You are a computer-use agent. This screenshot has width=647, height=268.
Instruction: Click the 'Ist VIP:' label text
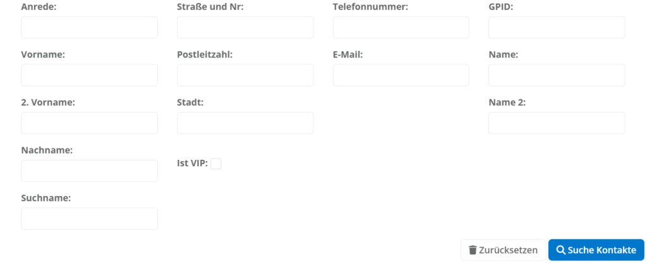192,163
